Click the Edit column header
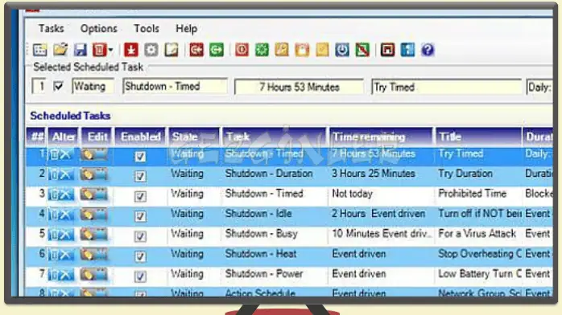 click(97, 137)
